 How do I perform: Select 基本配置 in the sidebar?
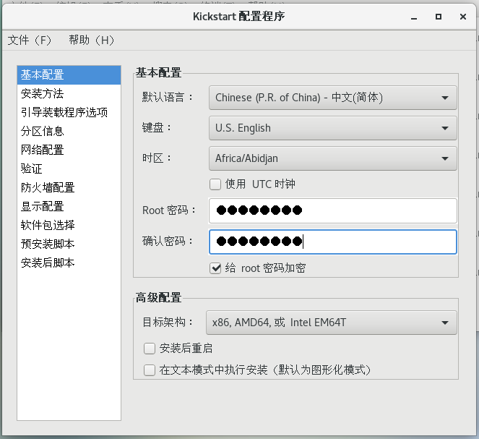(69, 75)
